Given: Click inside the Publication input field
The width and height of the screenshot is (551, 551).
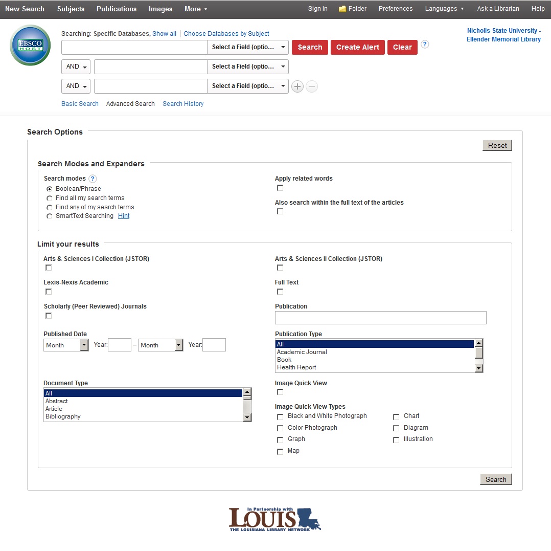Looking at the screenshot, I should (x=380, y=318).
